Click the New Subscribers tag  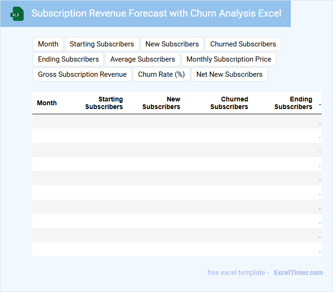coord(172,44)
